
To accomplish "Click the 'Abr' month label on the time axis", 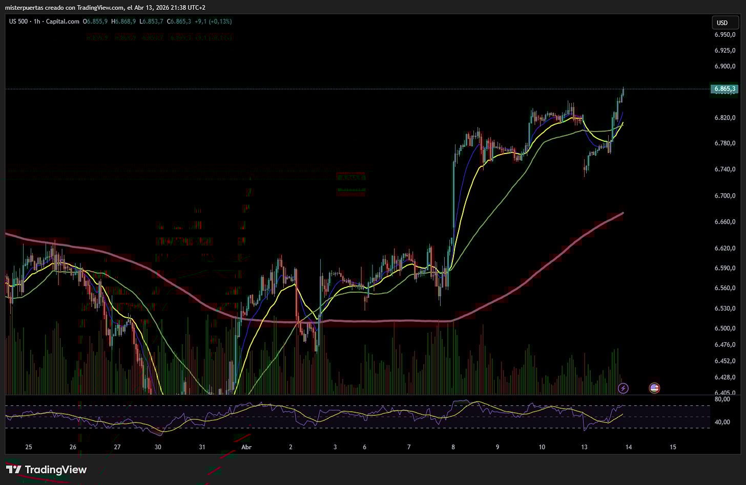I will click(x=246, y=447).
